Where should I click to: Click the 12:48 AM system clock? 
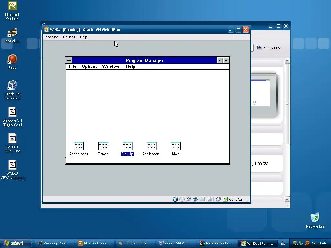point(319,243)
